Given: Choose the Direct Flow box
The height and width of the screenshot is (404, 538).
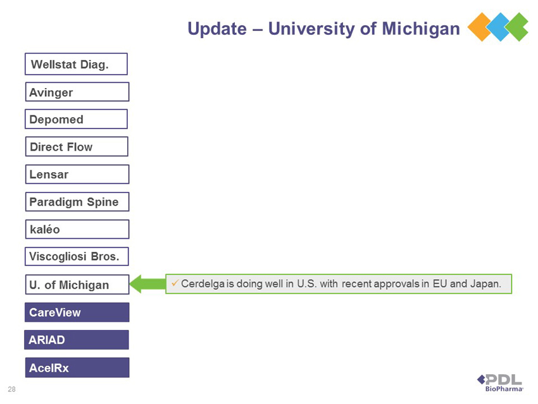Looking at the screenshot, I should (77, 146).
